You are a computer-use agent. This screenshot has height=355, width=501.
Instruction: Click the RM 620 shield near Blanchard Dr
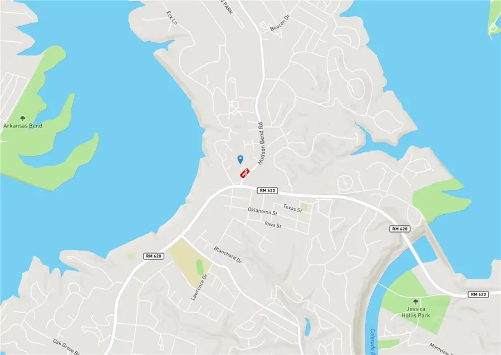click(154, 256)
